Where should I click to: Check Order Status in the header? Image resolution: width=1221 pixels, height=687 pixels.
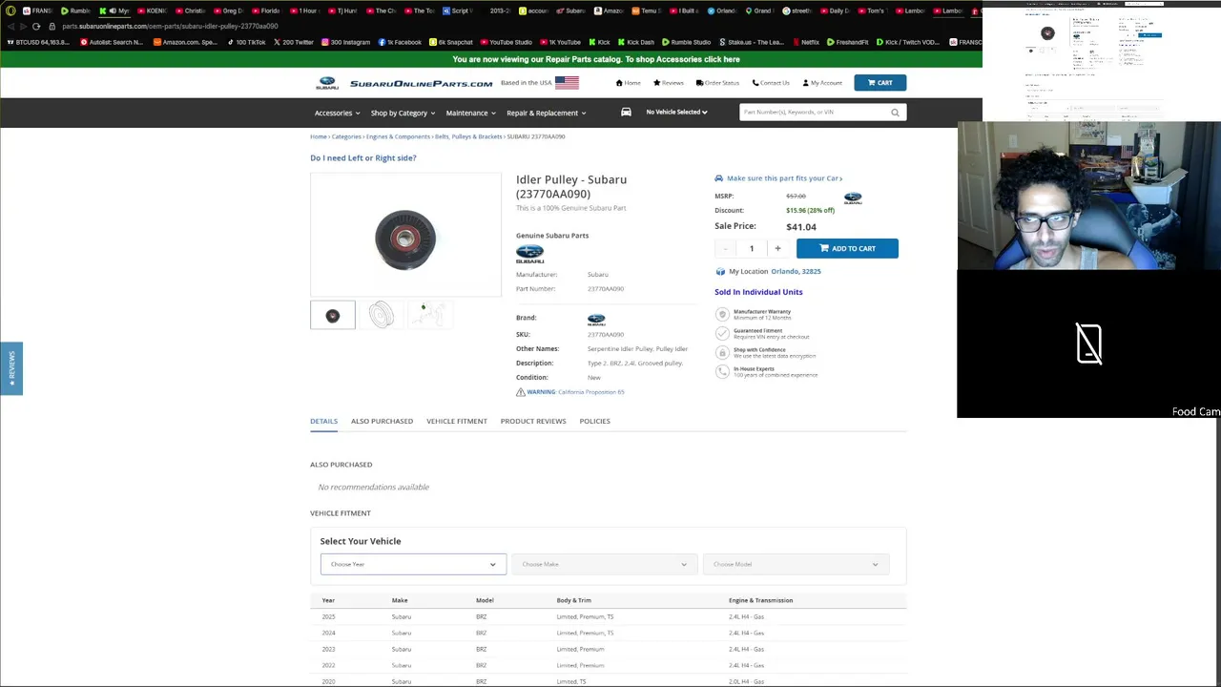(717, 83)
